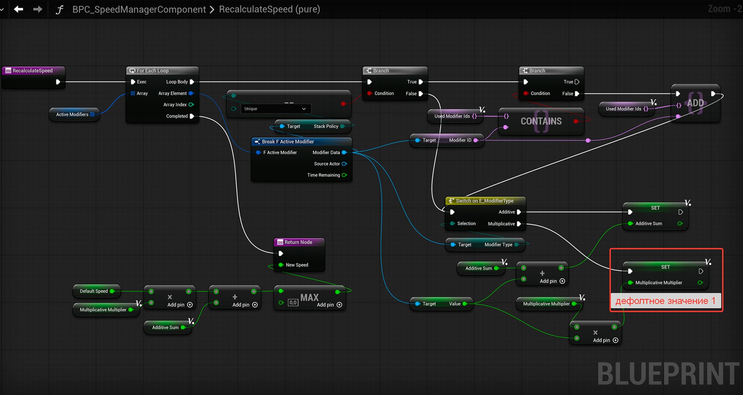Select RecalculateSpeed (pure) breadcrumb item

pos(270,10)
